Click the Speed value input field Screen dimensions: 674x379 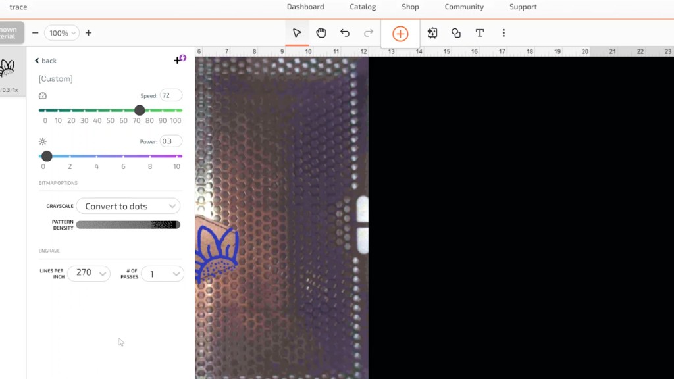170,95
